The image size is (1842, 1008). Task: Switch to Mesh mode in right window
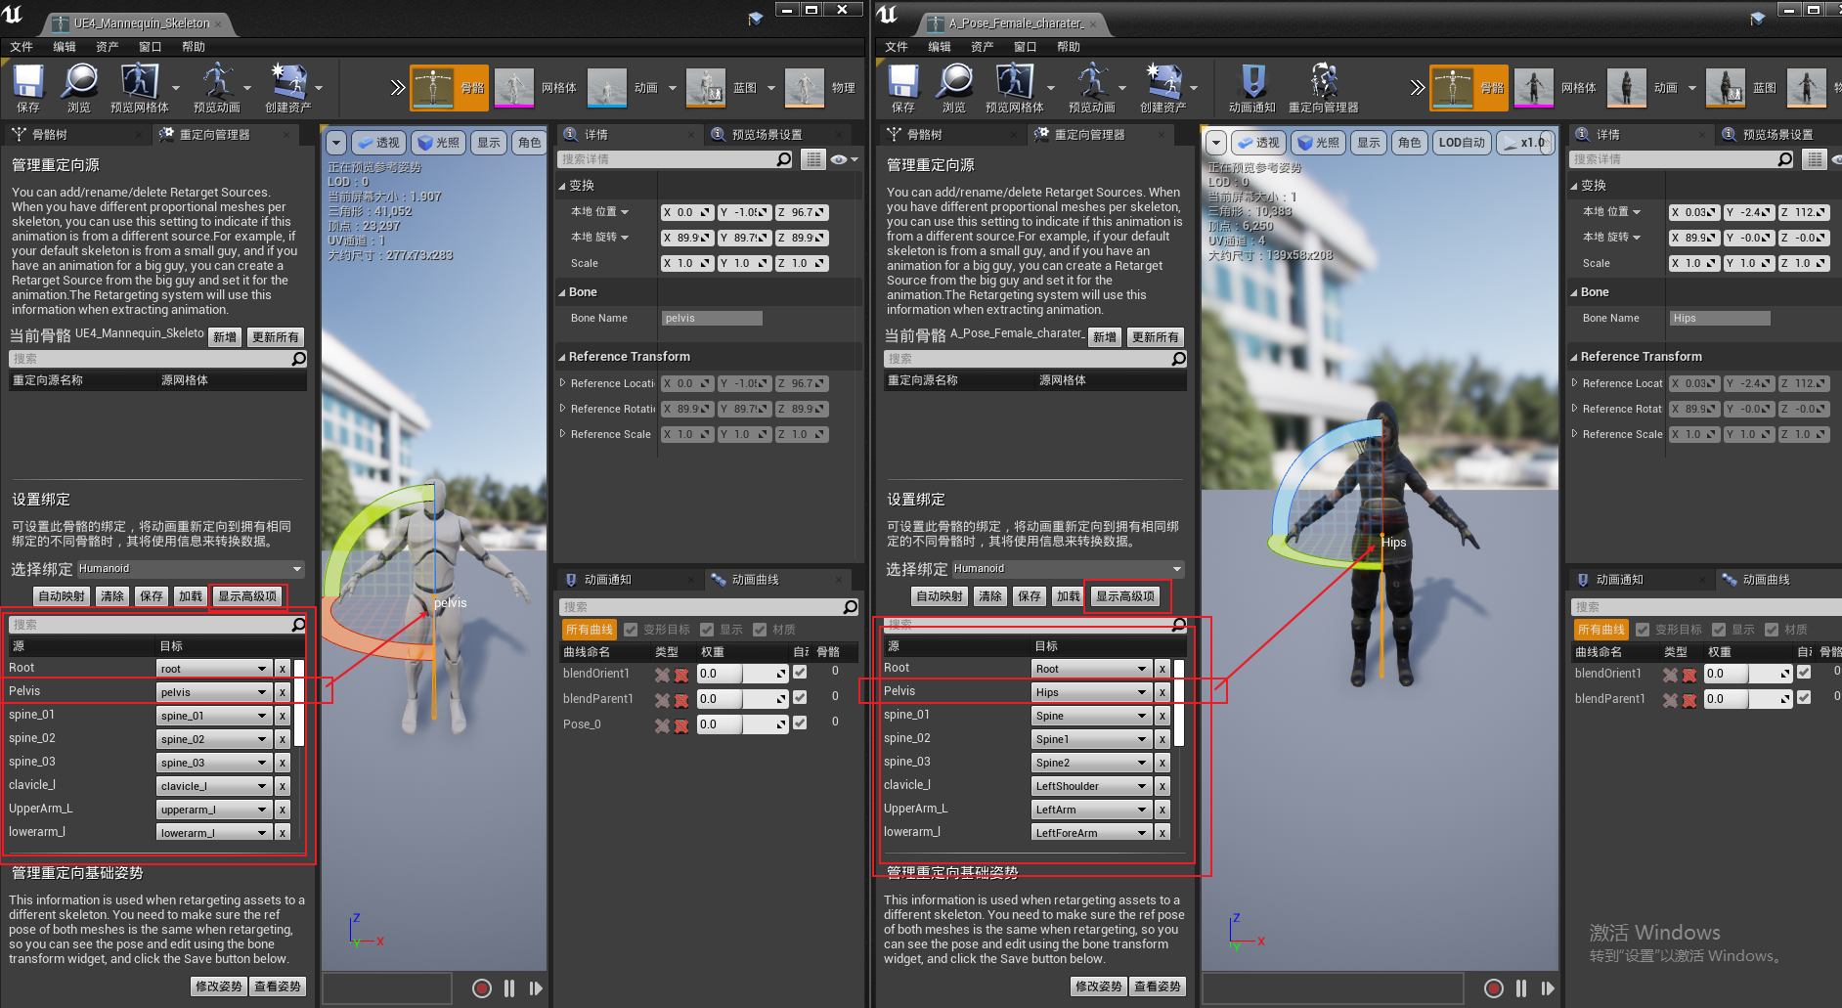coord(1534,88)
